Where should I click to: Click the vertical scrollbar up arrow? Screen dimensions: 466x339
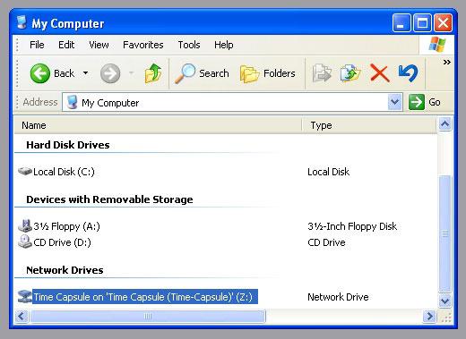click(444, 124)
